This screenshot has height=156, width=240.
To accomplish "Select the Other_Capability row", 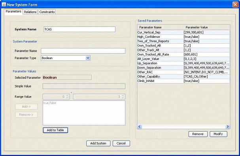I will point(183,76).
